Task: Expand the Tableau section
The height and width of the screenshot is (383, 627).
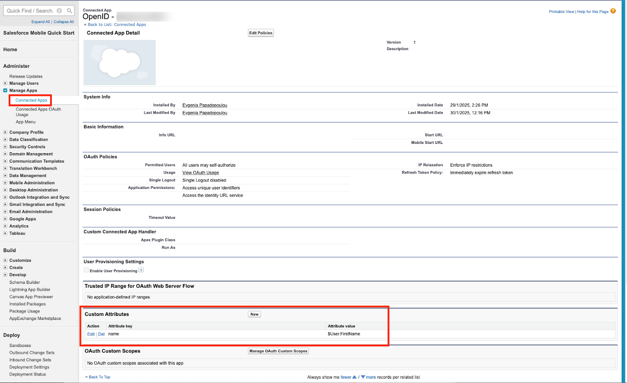Action: (5, 233)
